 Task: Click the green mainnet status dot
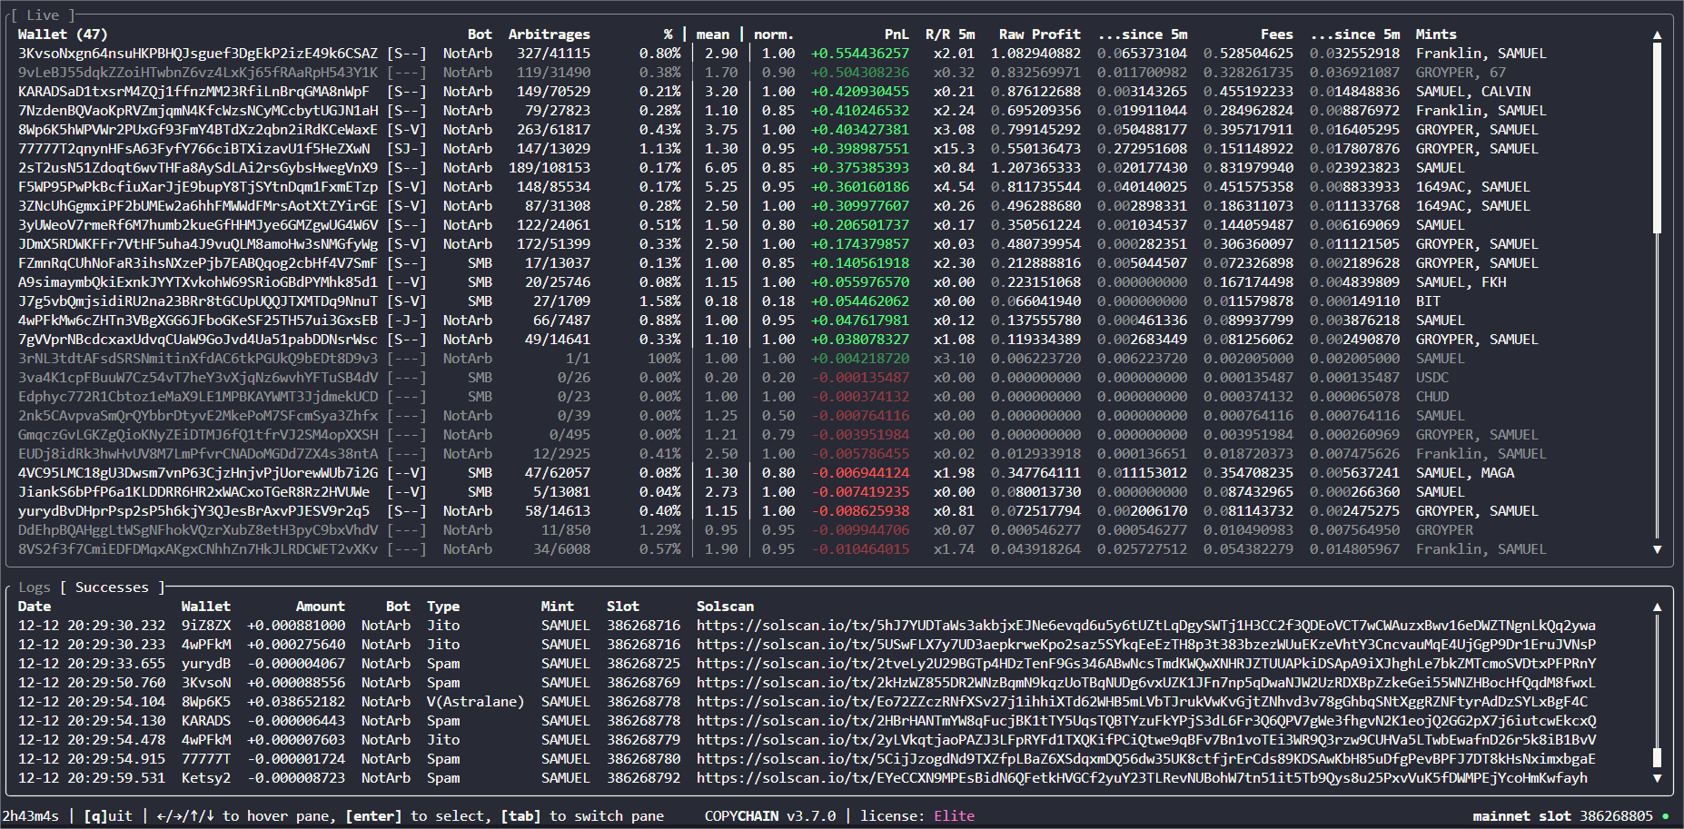tap(1665, 816)
